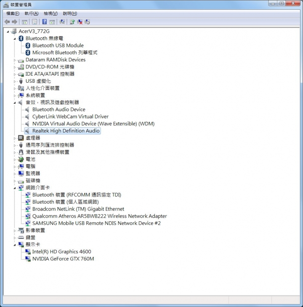Select Bluetooth 裝置 (個人區域網路)

click(66, 202)
